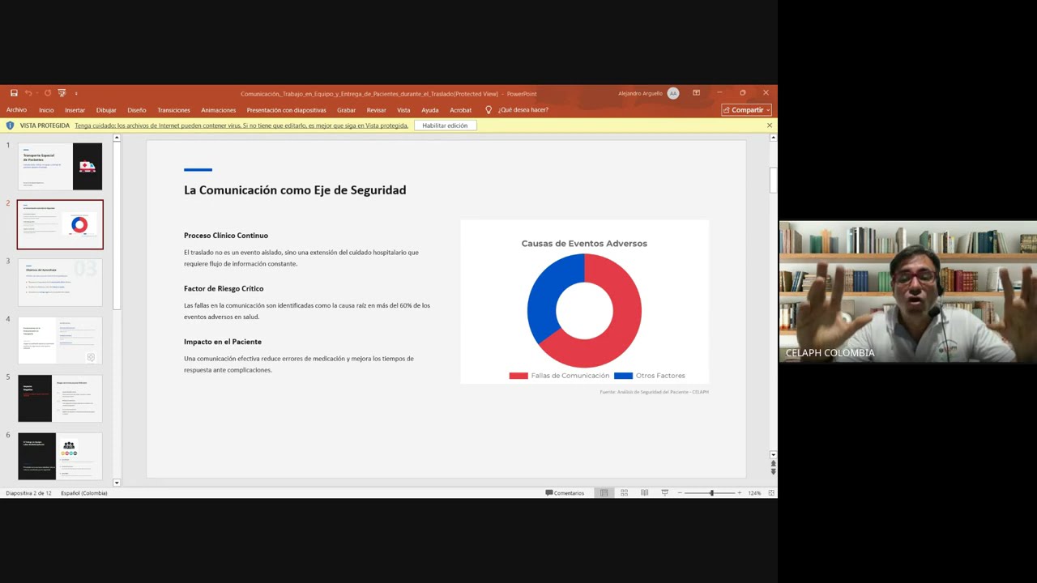Start Slide Show from status bar
1037x583 pixels.
click(x=664, y=493)
